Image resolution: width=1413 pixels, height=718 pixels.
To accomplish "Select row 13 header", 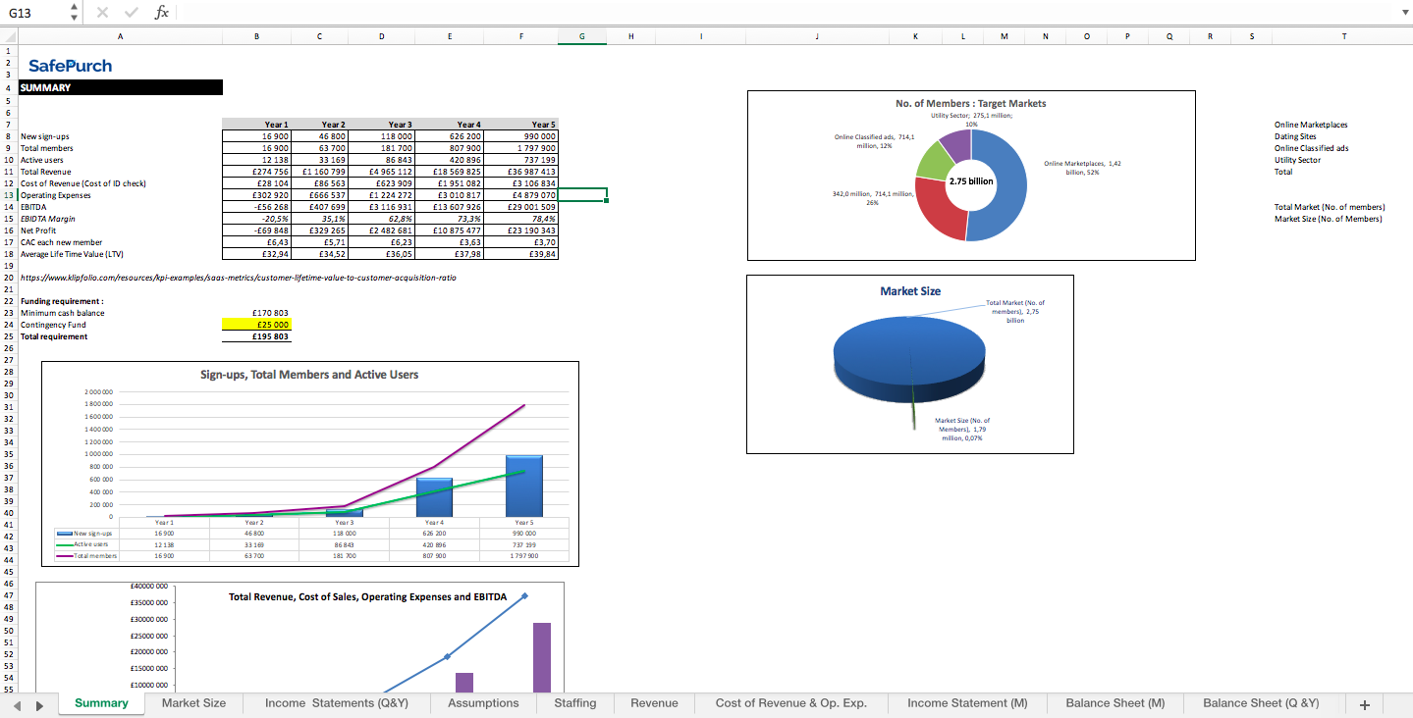I will click(8, 195).
